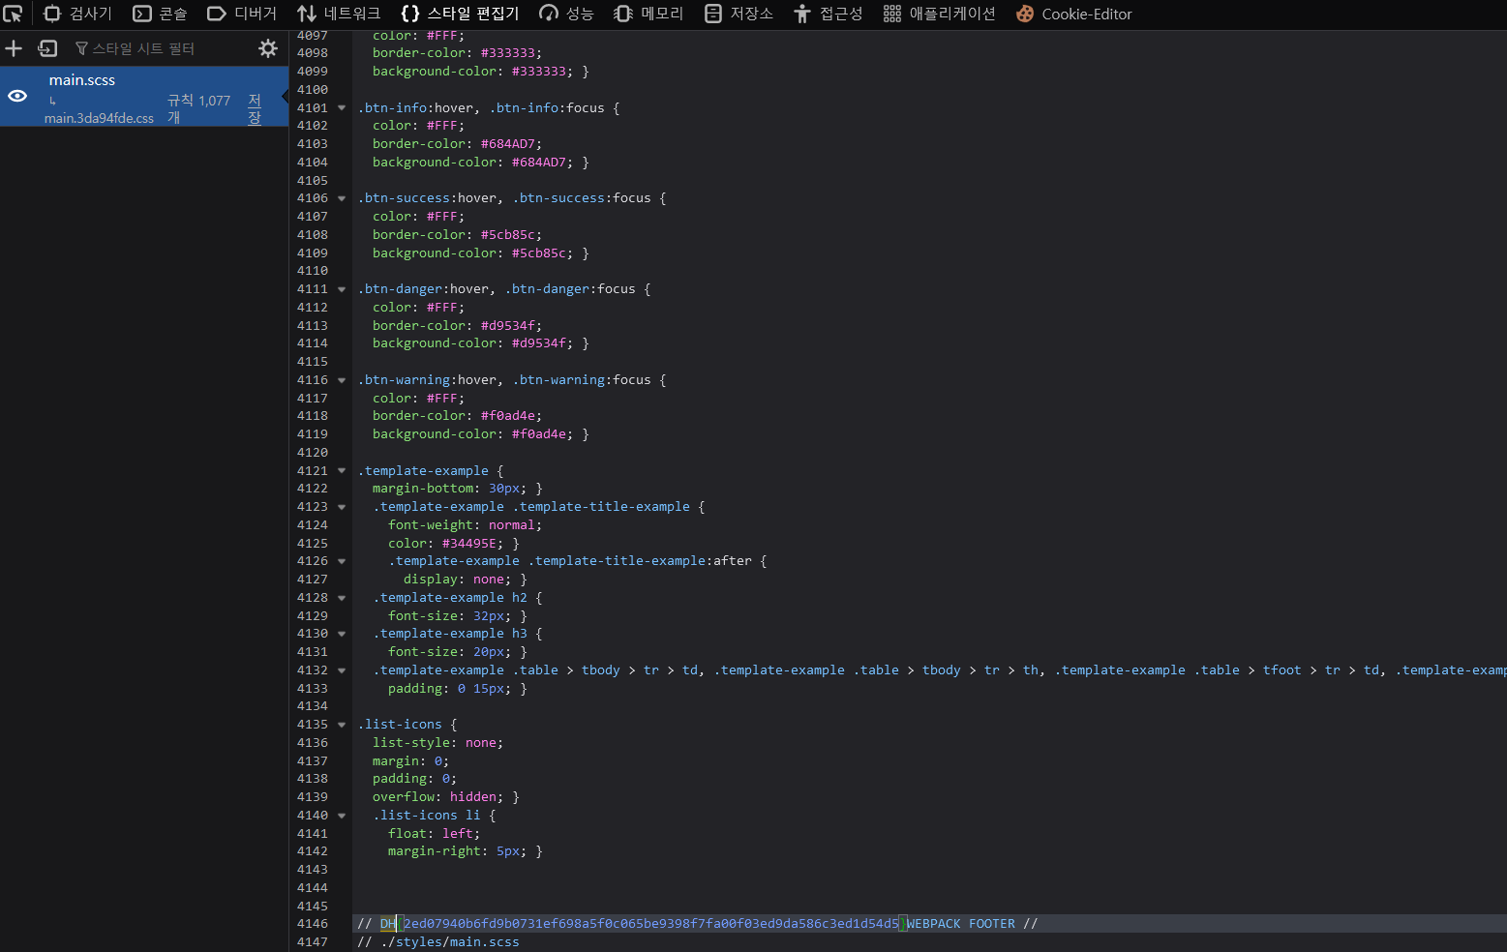Activate the element picker tool
Viewport: 1507px width, 952px height.
point(13,14)
